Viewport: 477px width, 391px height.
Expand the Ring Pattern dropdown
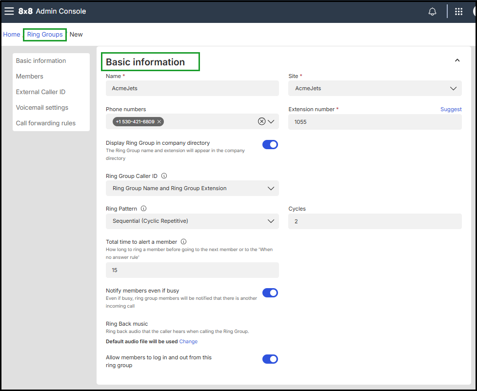(x=192, y=221)
